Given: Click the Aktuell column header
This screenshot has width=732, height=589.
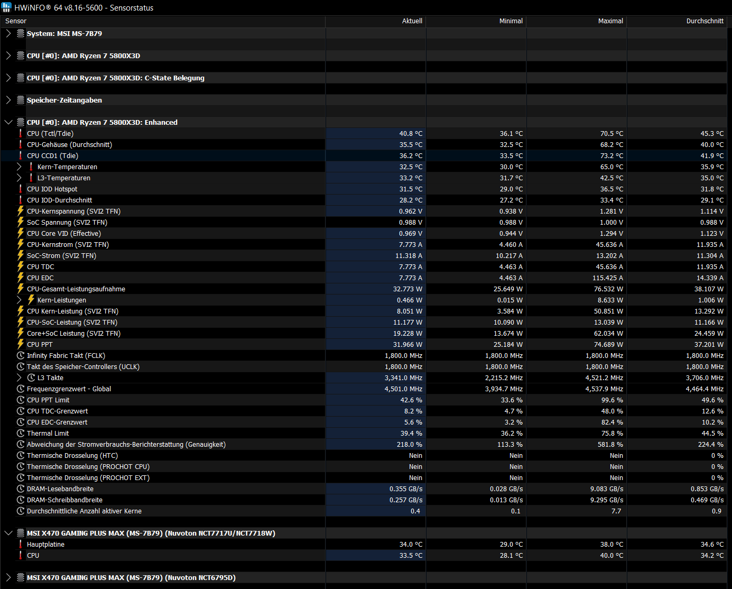Looking at the screenshot, I should (x=376, y=21).
